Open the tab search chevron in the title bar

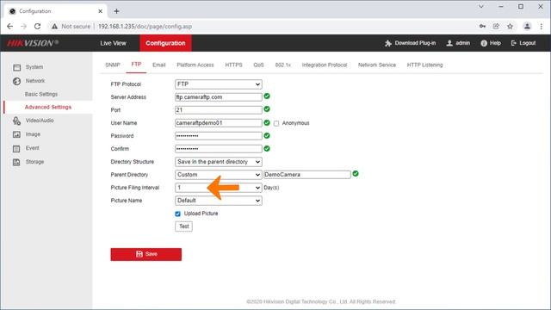tap(481, 6)
